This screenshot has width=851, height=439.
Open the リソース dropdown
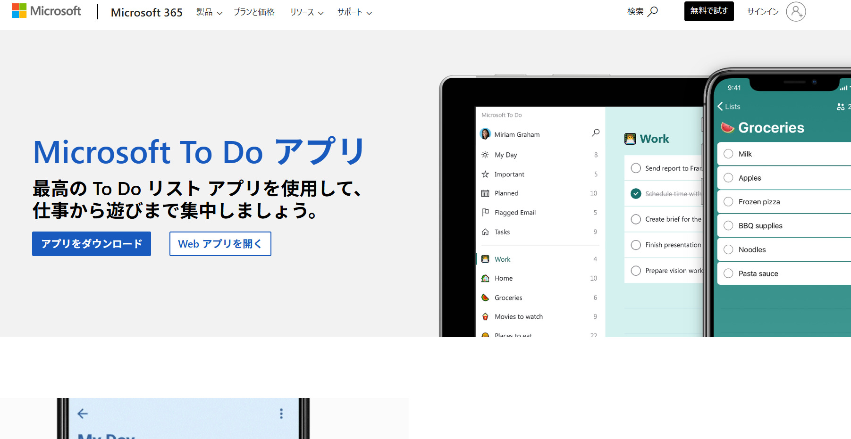[x=306, y=13]
